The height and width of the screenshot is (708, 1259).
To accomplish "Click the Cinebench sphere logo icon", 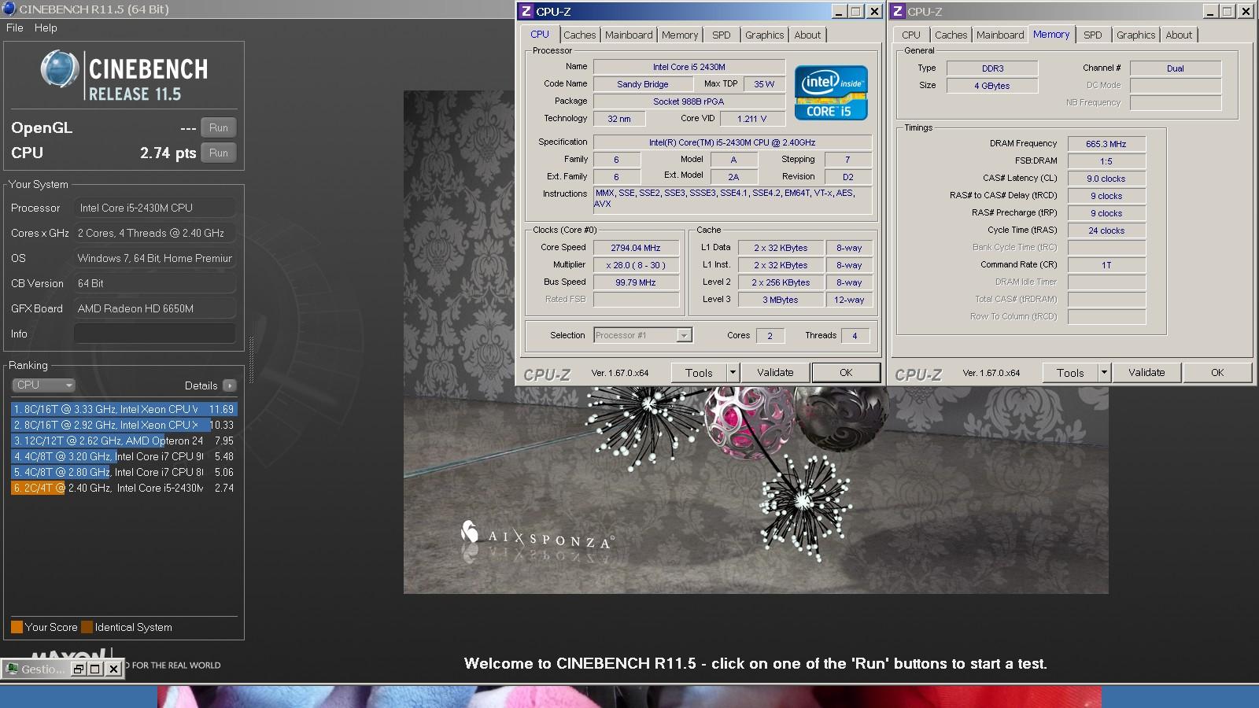I will [x=59, y=68].
